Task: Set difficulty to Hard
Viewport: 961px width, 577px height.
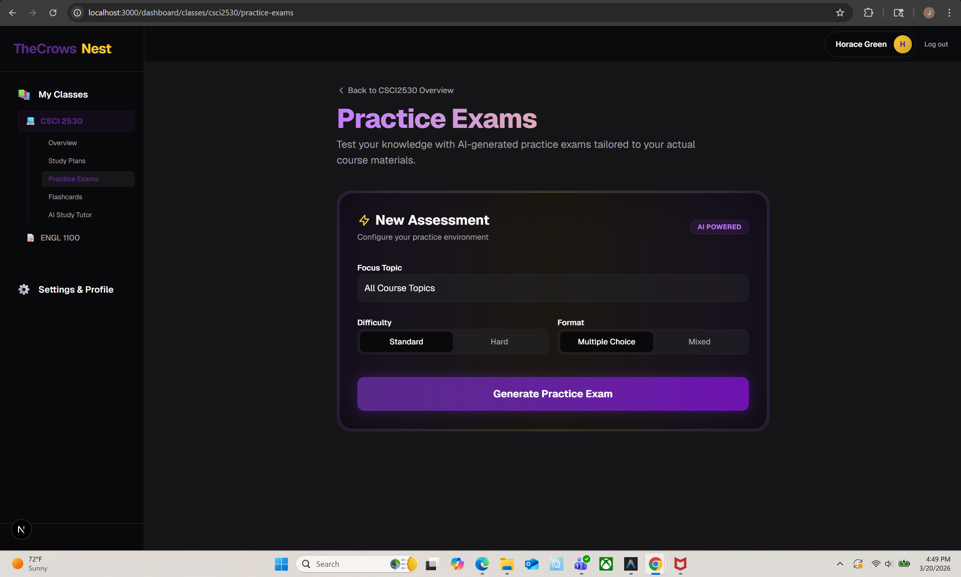Action: point(499,342)
